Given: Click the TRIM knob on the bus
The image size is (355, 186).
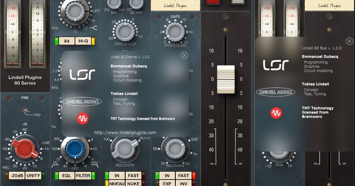Looking at the screenshot, I should (x=279, y=156).
